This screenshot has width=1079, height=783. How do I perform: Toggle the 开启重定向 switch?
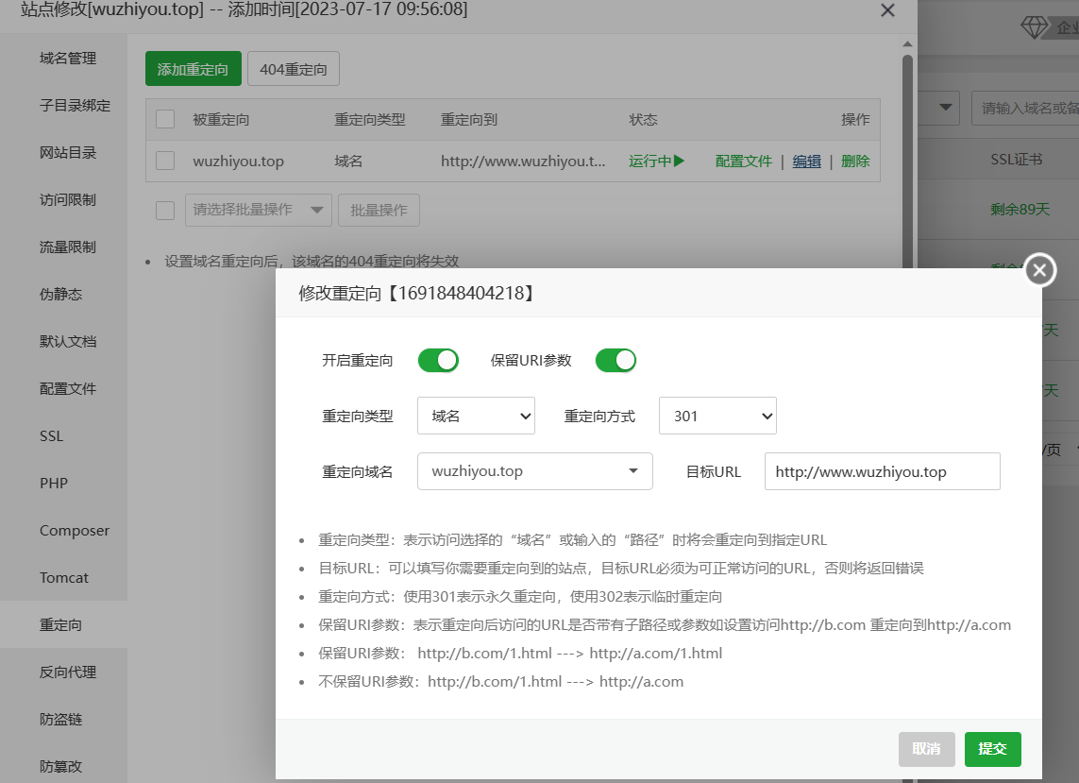(438, 360)
